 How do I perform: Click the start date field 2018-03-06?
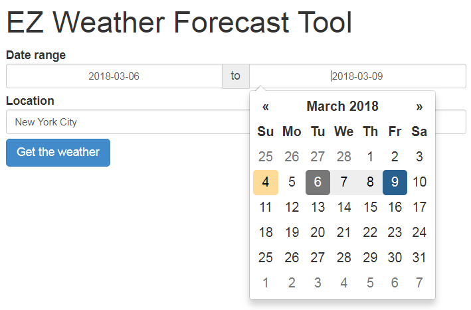point(114,76)
